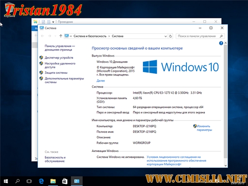Close the Проводник window behind
Screen dimensions: 248x186
click(x=216, y=21)
